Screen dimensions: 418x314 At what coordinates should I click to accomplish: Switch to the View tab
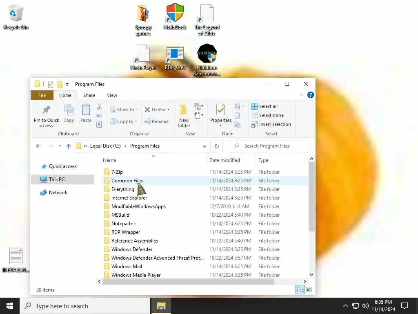(x=112, y=95)
